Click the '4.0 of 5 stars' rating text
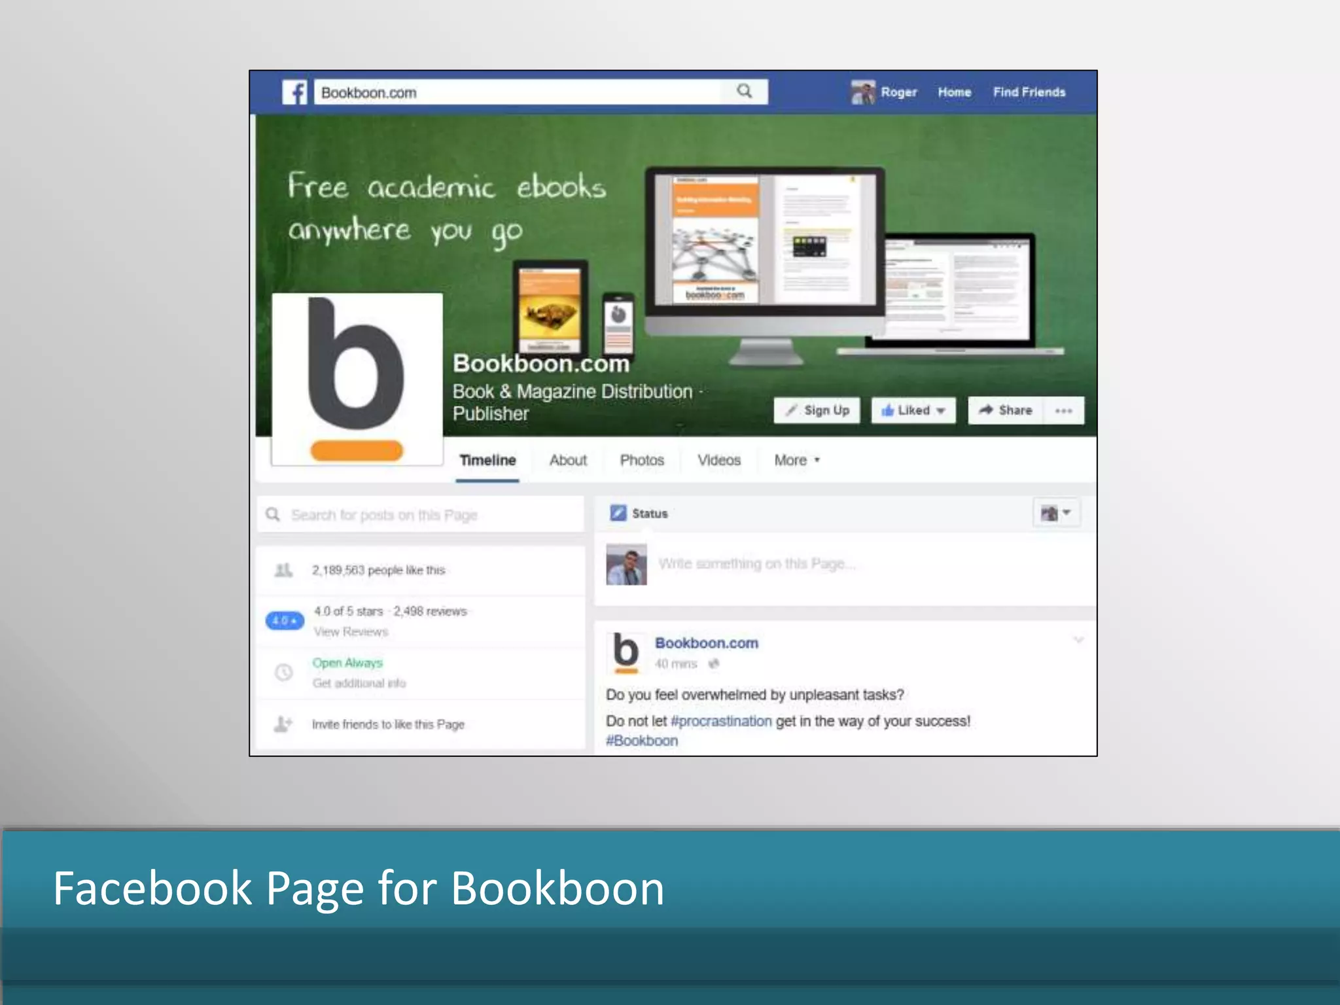Image resolution: width=1340 pixels, height=1005 pixels. click(x=349, y=611)
